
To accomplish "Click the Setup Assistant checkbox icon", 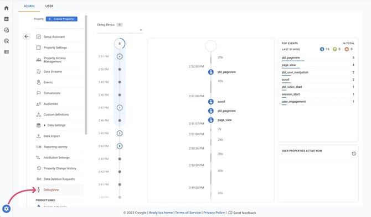I will tap(39, 37).
